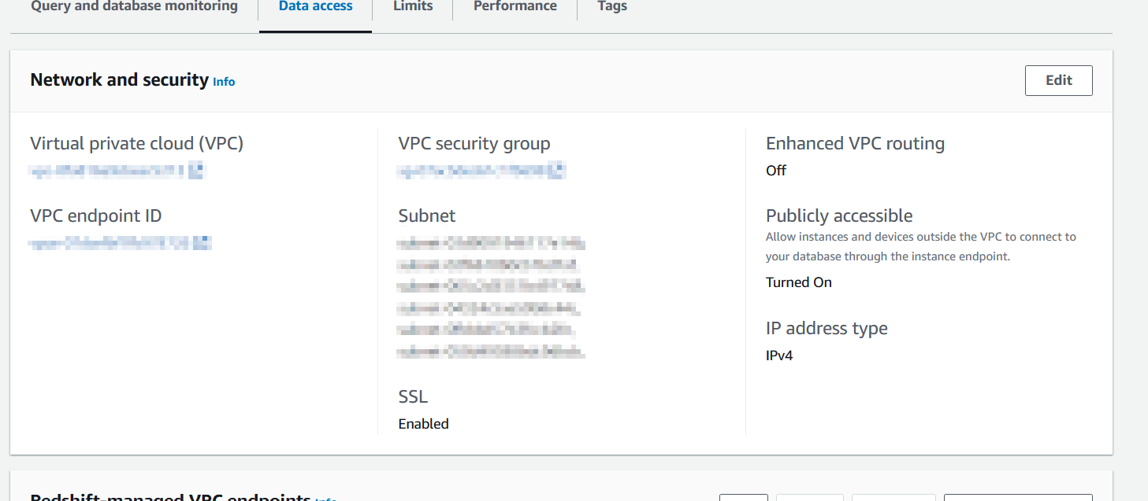The height and width of the screenshot is (501, 1148).
Task: Switch to Query and database monitoring tab
Action: (x=134, y=7)
